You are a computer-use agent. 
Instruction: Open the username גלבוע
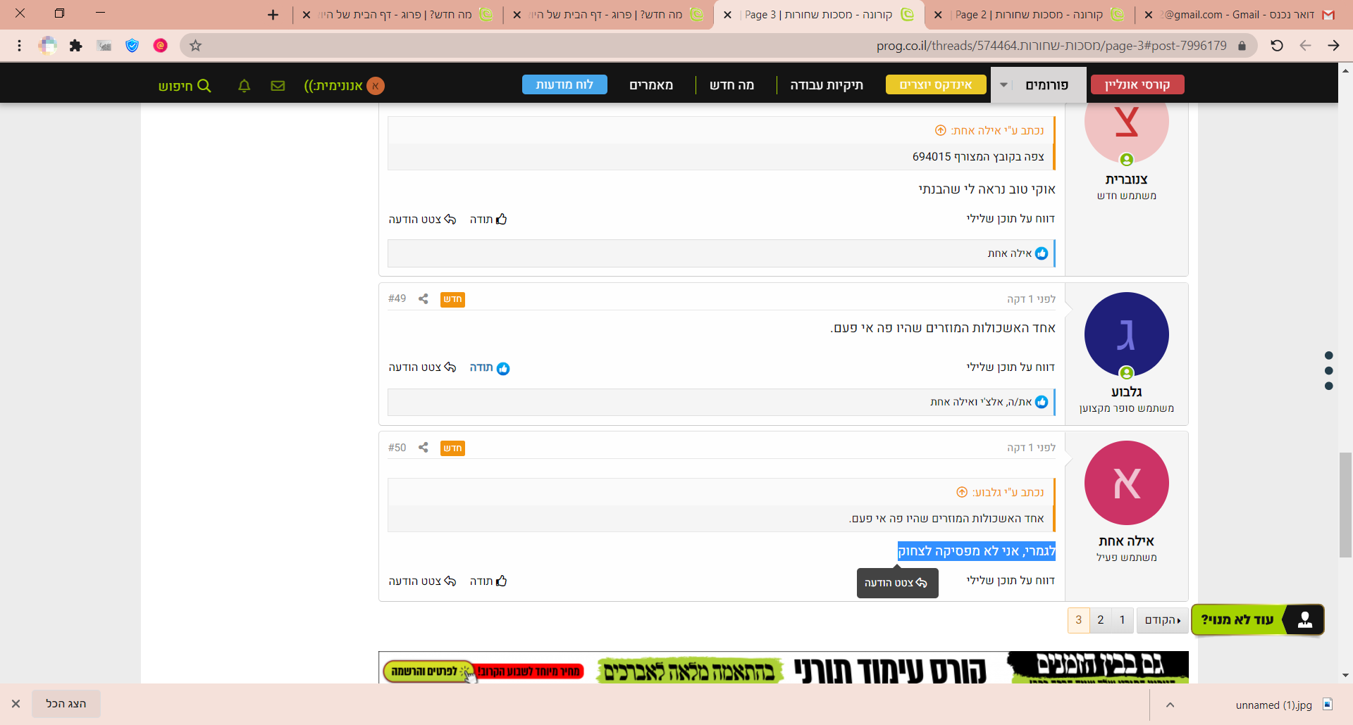click(1126, 392)
